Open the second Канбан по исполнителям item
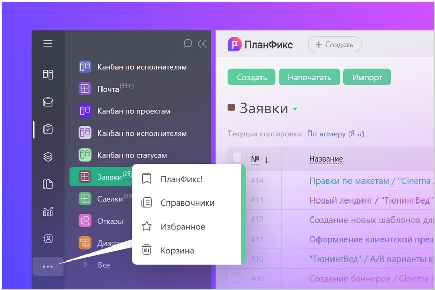Image resolution: width=435 pixels, height=290 pixels. 142,133
